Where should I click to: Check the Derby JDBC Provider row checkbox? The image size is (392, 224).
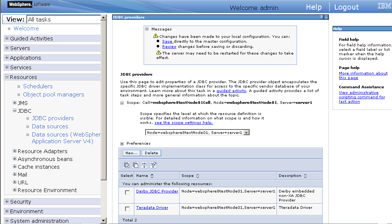[x=127, y=192]
